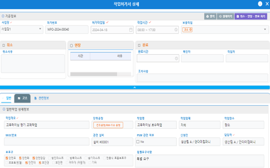Screen dimensions: 270x168
Task: Click the 관련 설비 field 설비 #00001
Action: click(112, 142)
